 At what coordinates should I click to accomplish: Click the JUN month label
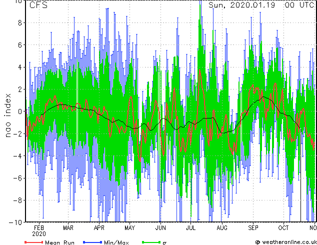point(160,228)
